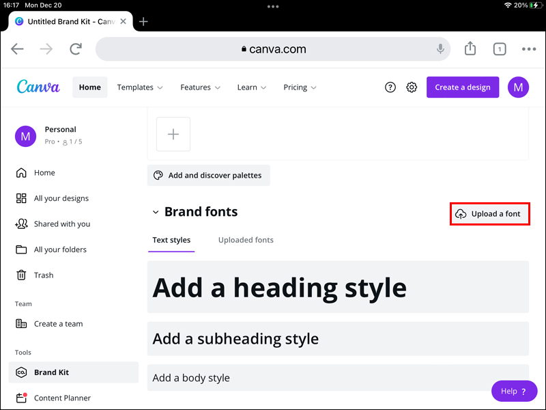The image size is (546, 410).
Task: Tap the microphone icon in address bar
Action: coord(441,49)
